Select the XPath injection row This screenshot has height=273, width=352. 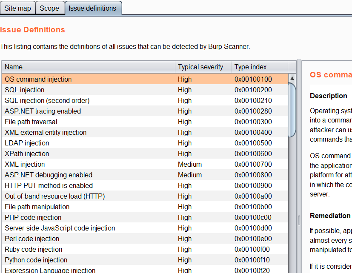click(x=145, y=154)
